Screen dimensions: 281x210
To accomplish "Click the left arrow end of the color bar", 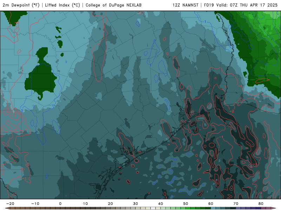I will pos(7,208).
